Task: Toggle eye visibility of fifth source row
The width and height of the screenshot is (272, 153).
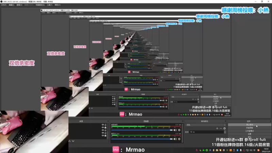Action: click(x=103, y=135)
